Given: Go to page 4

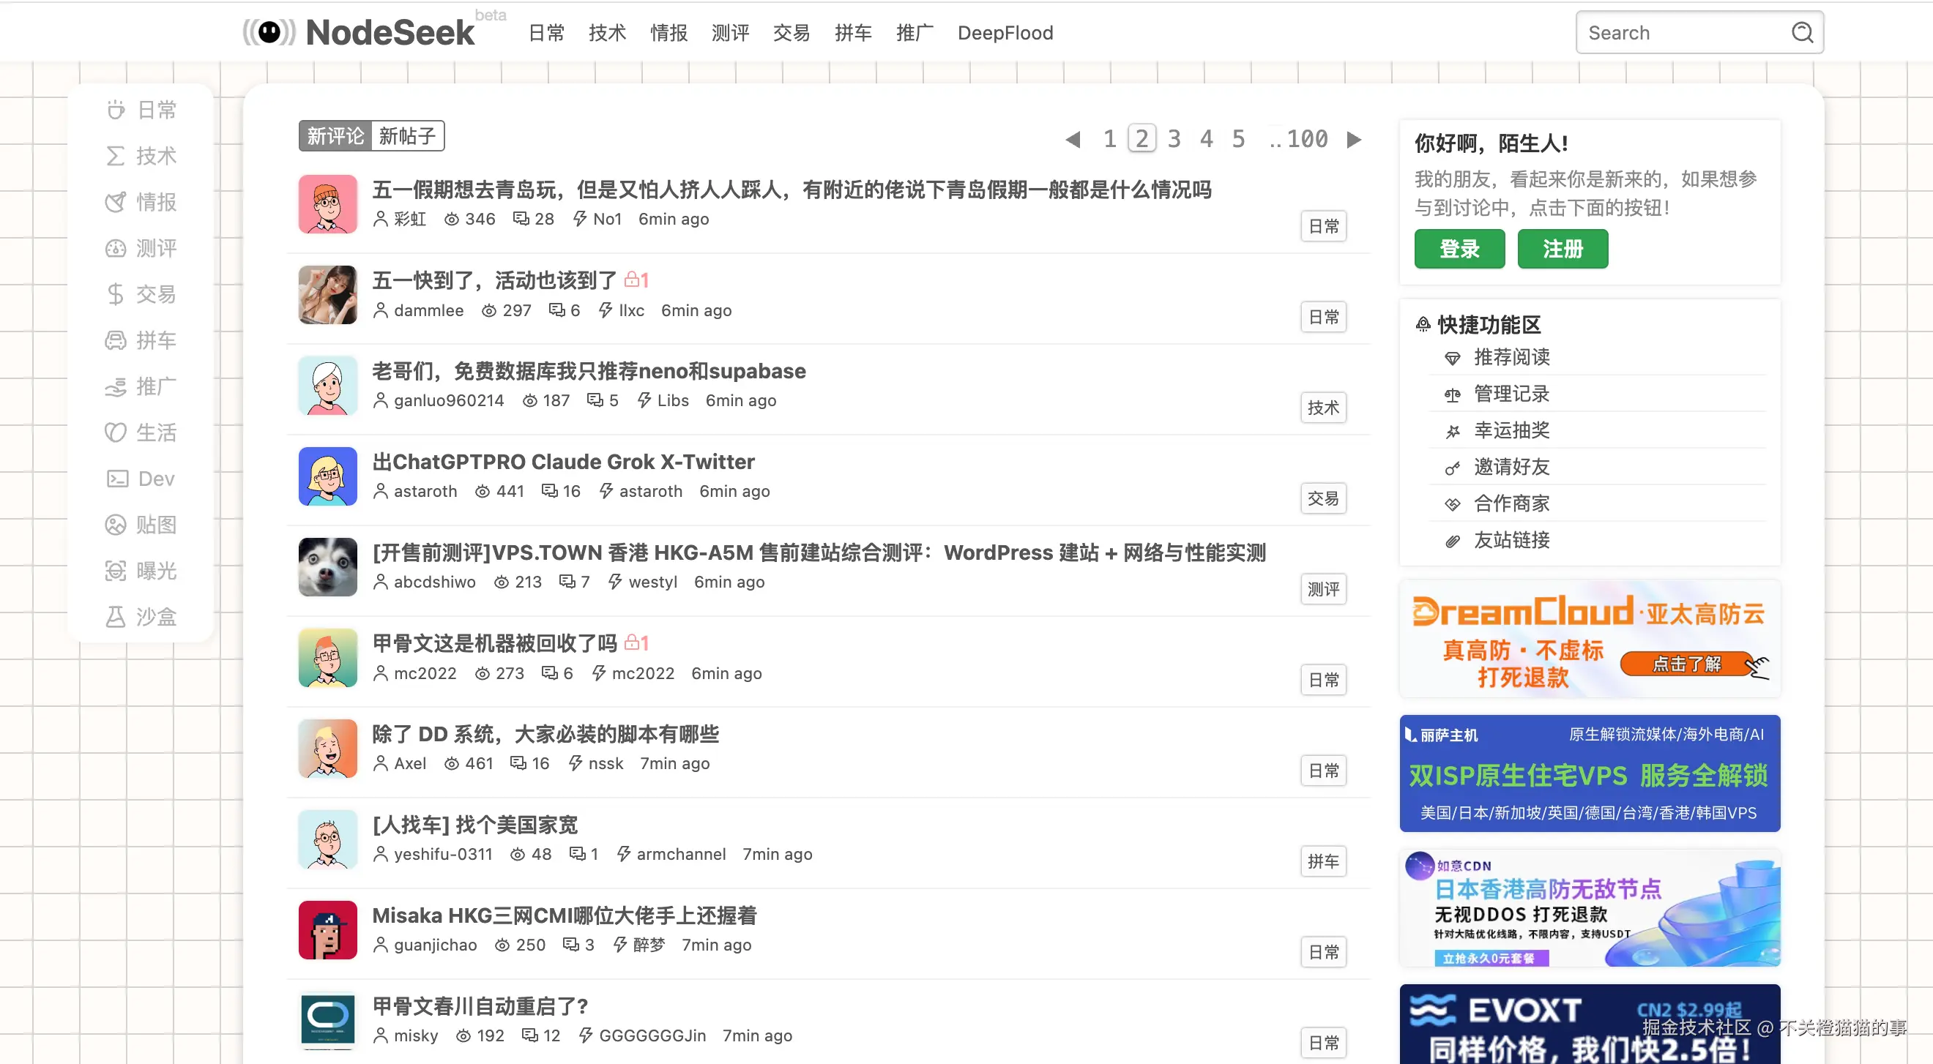Looking at the screenshot, I should (1207, 140).
